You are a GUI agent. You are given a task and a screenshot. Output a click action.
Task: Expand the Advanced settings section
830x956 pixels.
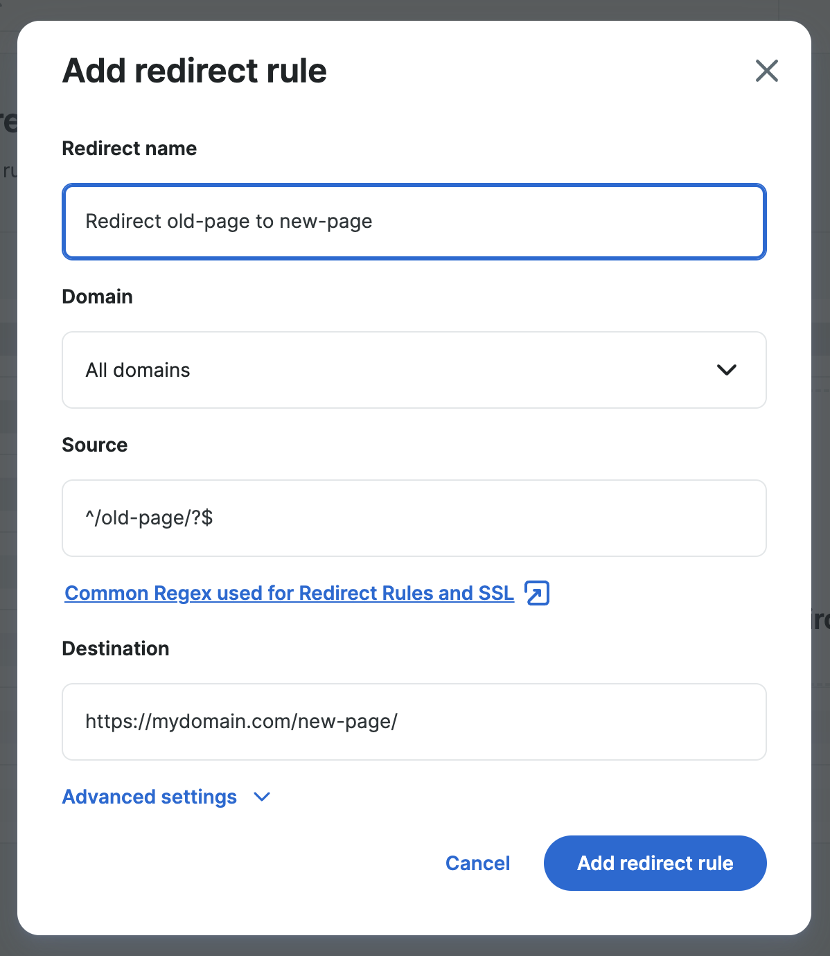[149, 797]
